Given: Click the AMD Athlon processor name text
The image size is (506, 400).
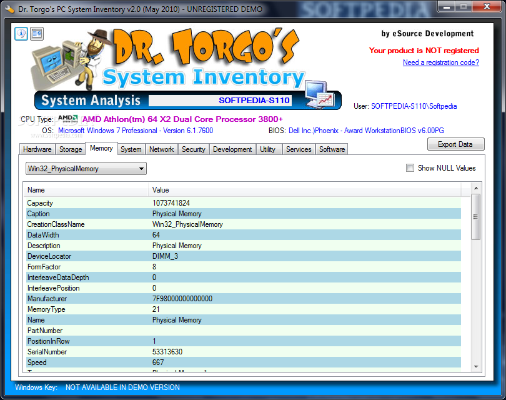Looking at the screenshot, I should (x=182, y=119).
